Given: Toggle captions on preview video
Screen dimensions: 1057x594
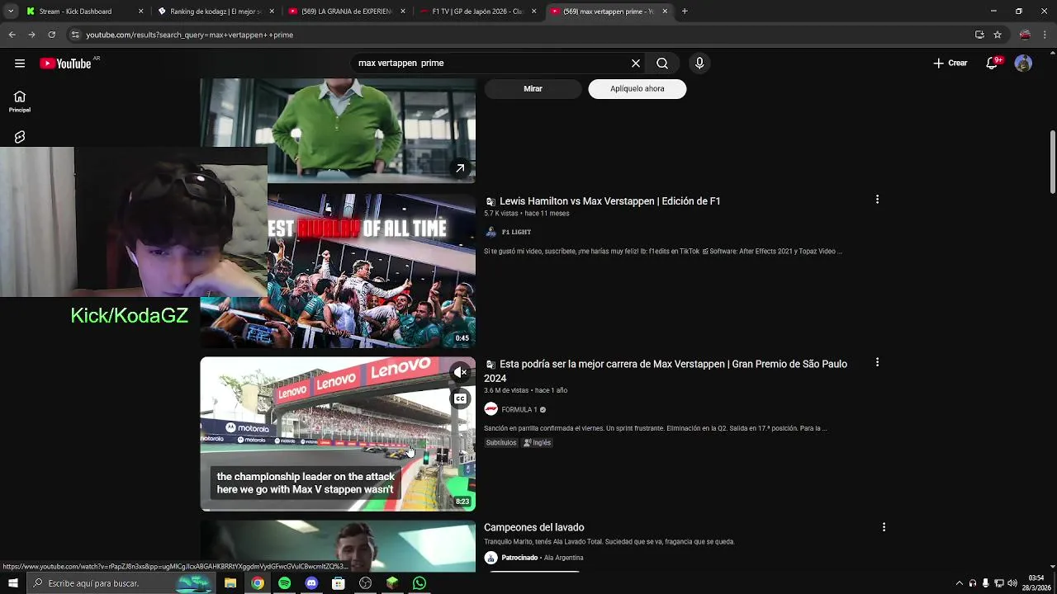Looking at the screenshot, I should (461, 399).
